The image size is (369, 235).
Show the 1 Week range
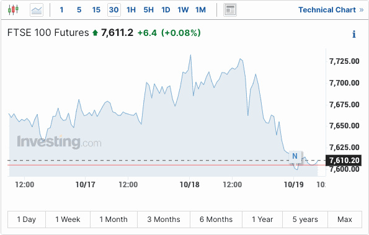coord(68,219)
